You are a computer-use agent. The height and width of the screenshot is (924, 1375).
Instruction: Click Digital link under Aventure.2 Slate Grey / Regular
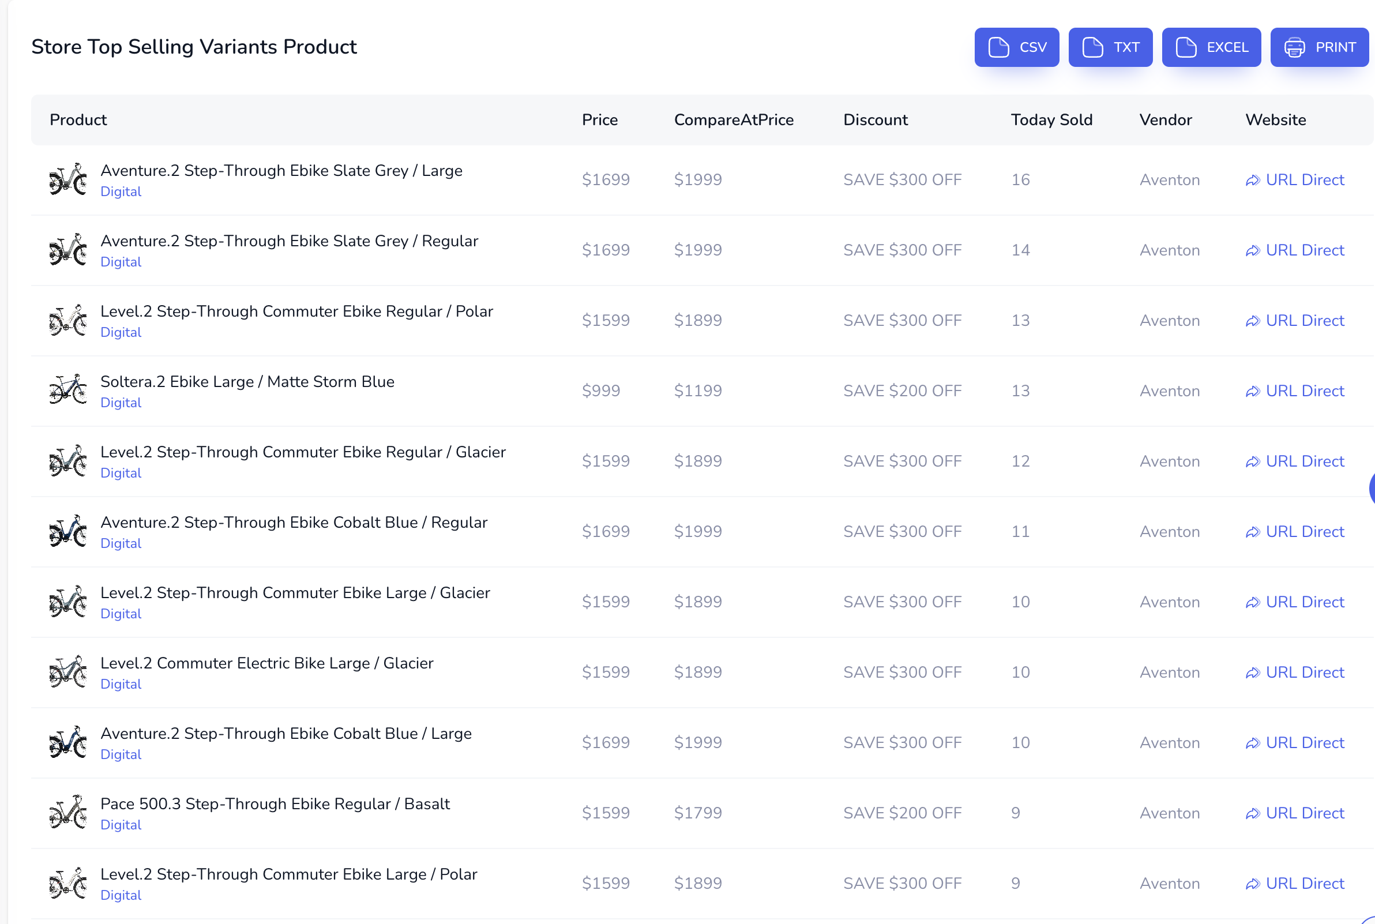point(121,262)
